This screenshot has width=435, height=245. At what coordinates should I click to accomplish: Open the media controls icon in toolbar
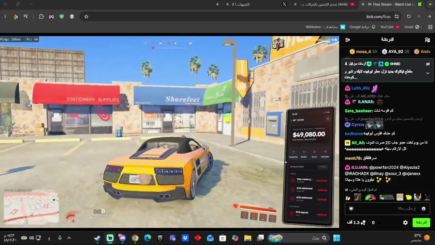tap(26, 16)
